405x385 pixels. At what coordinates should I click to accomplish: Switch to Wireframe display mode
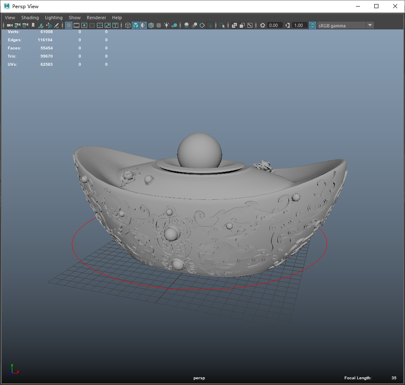tap(128, 25)
